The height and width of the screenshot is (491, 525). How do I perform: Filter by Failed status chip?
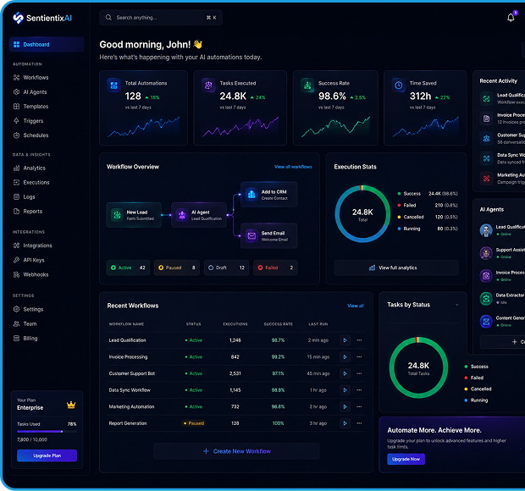tap(275, 268)
